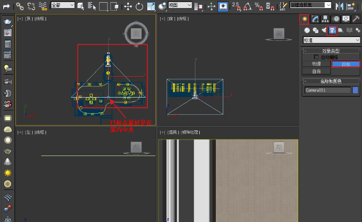Image resolution: width=362 pixels, height=222 pixels.
Task: Click the teapot icon in left sidebar
Action: (x=8, y=22)
